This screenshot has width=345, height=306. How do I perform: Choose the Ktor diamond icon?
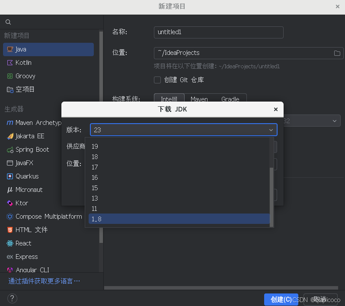coord(10,203)
